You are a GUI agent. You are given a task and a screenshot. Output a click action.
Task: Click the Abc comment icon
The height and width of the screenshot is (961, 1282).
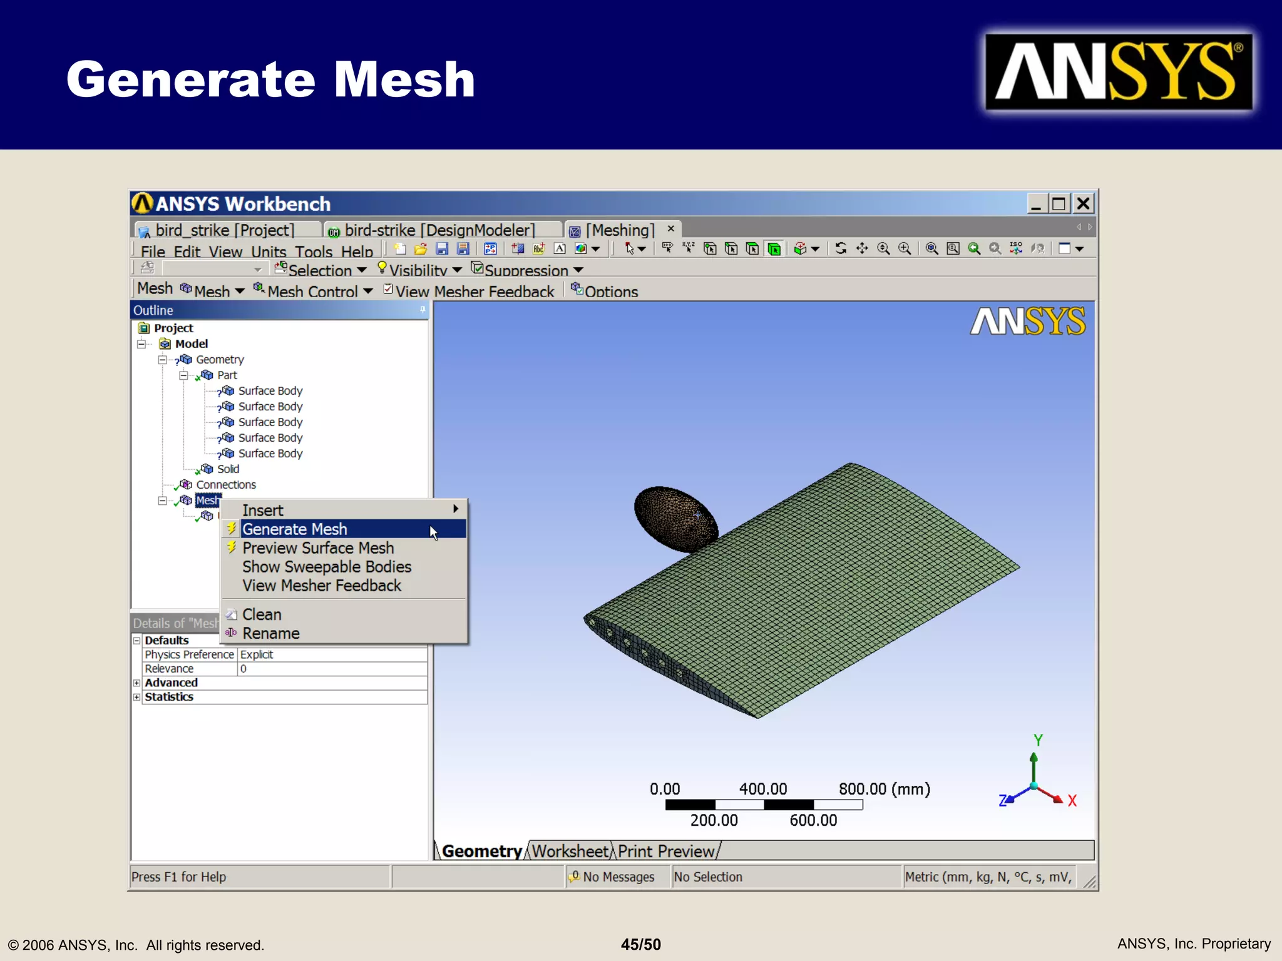click(539, 249)
